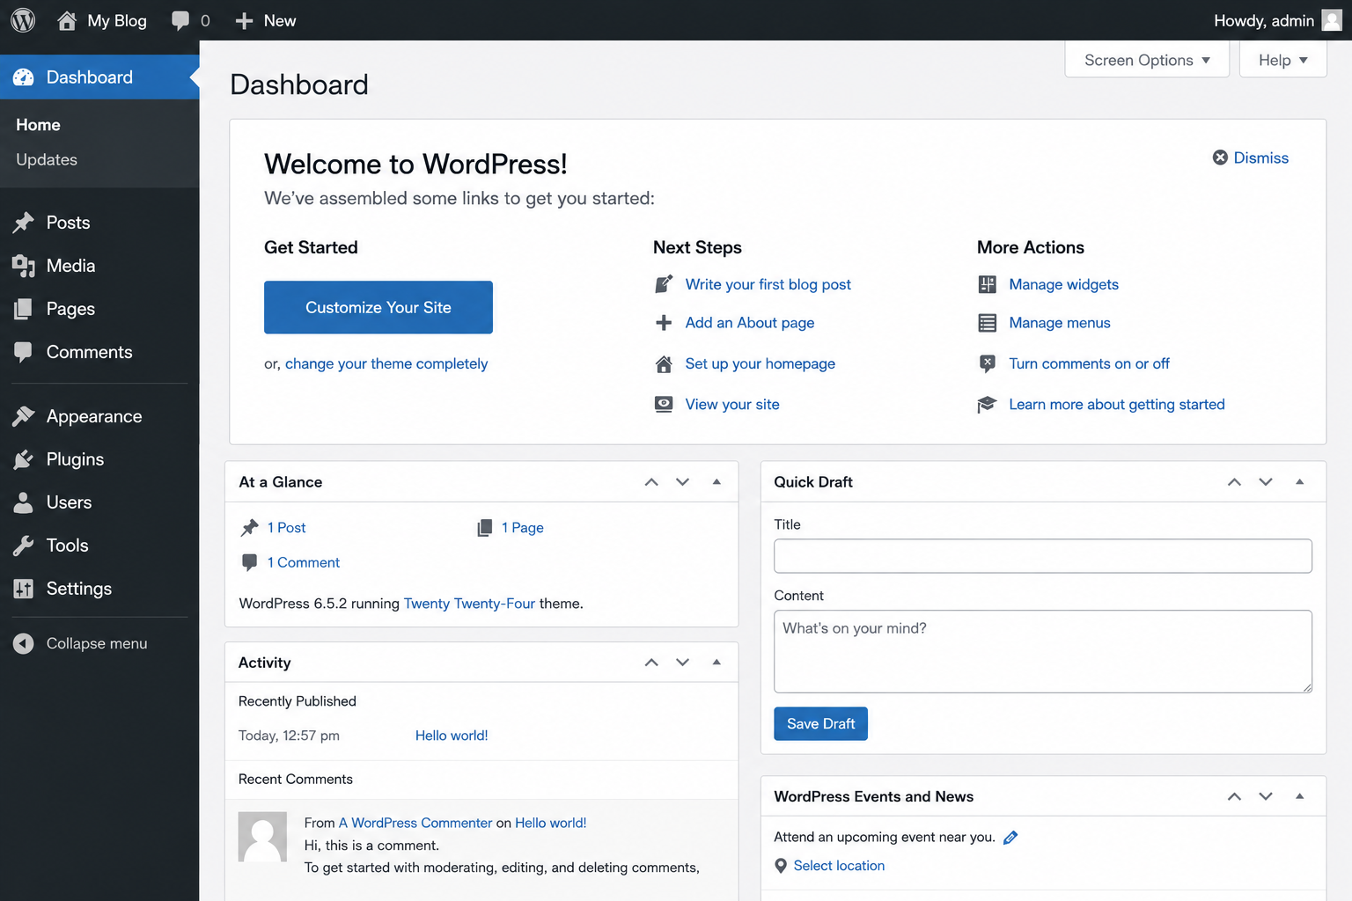Collapse the Quick Draft panel
1352x901 pixels.
[1299, 482]
